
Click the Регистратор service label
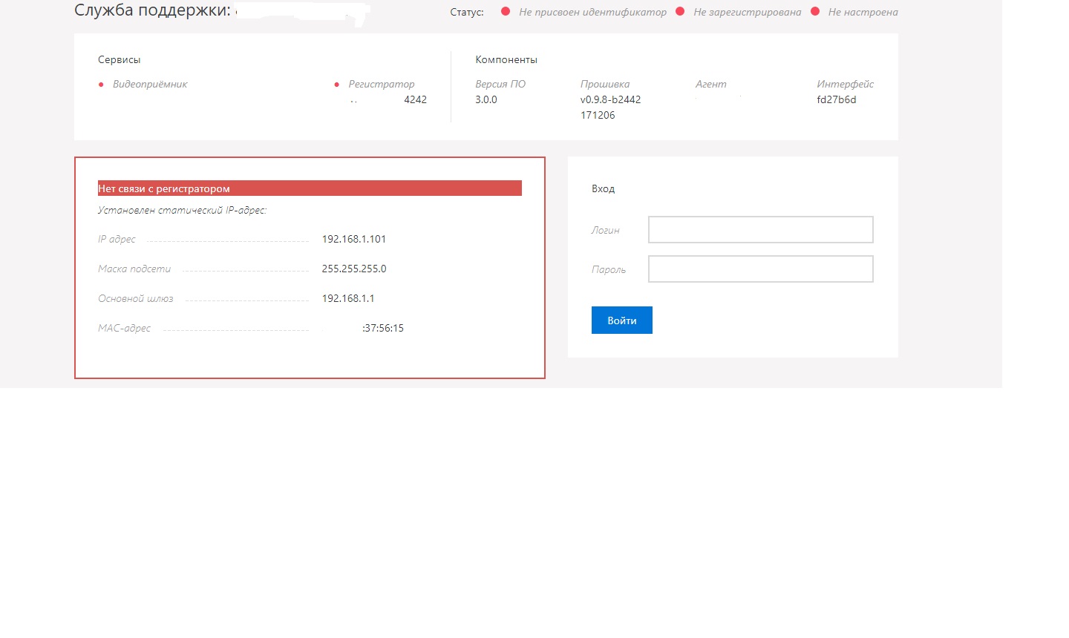click(x=382, y=85)
